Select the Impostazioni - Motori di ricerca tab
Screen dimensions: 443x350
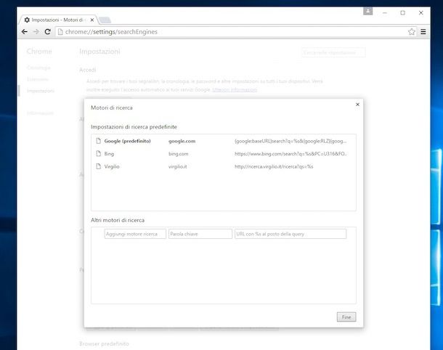[x=58, y=20]
